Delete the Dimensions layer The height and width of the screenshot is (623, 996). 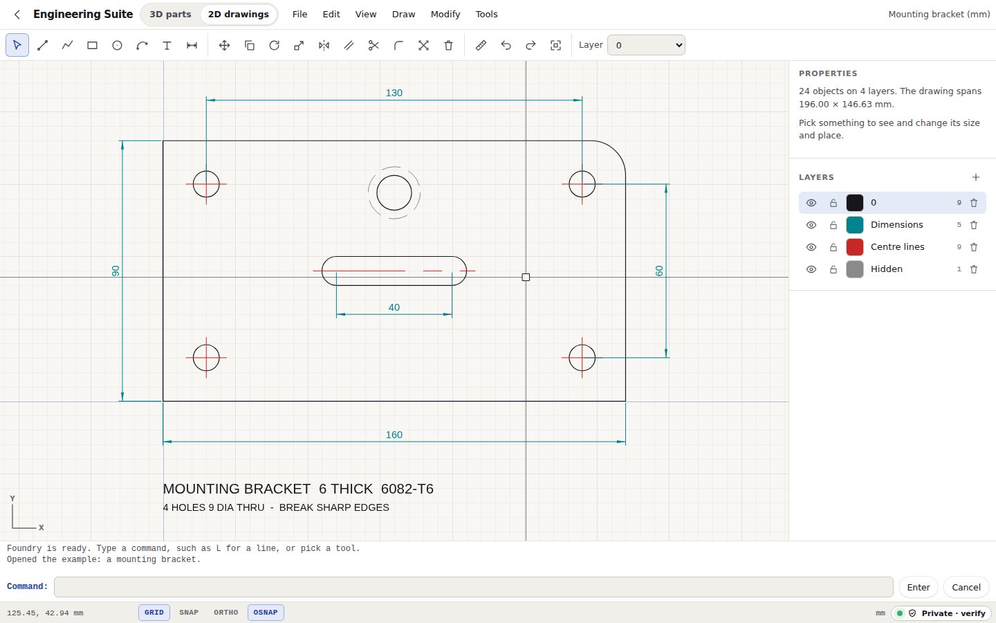[x=974, y=225]
